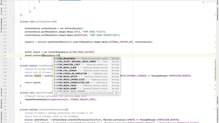This screenshot has width=219, height=123.
Task: Choose EXTRA_BRIGHTNESS from completion list
Action: pyautogui.click(x=87, y=58)
